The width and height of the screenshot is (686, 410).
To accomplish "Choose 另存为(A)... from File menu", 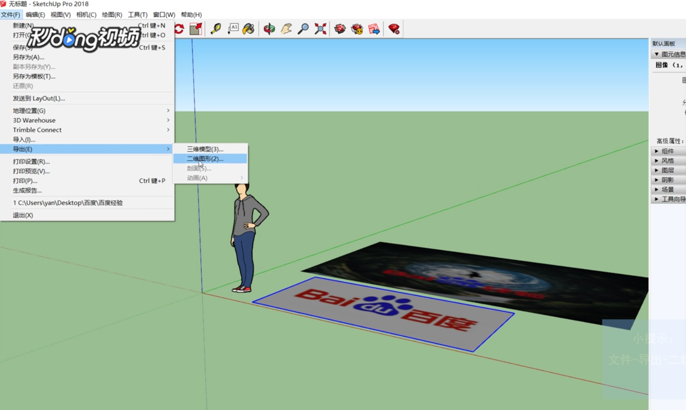I will click(87, 57).
